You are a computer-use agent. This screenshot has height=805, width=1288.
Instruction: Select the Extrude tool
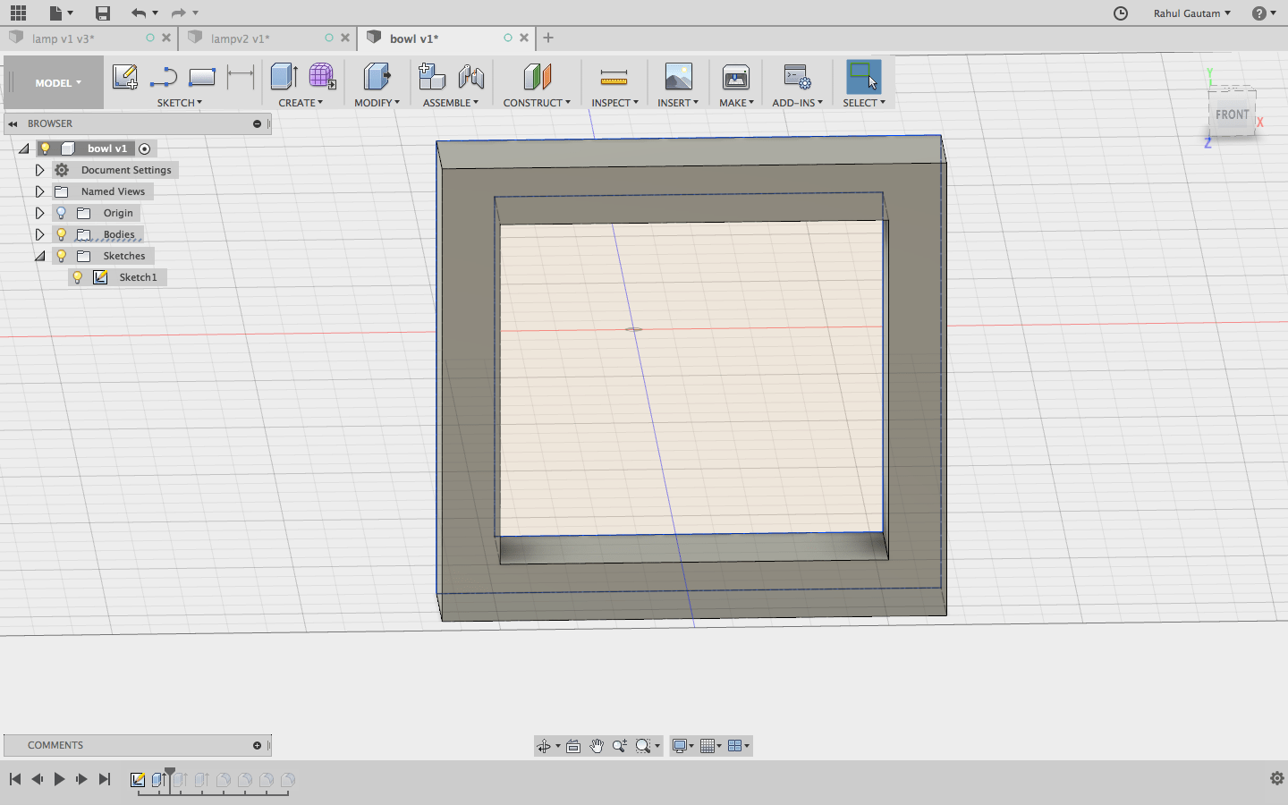click(284, 77)
